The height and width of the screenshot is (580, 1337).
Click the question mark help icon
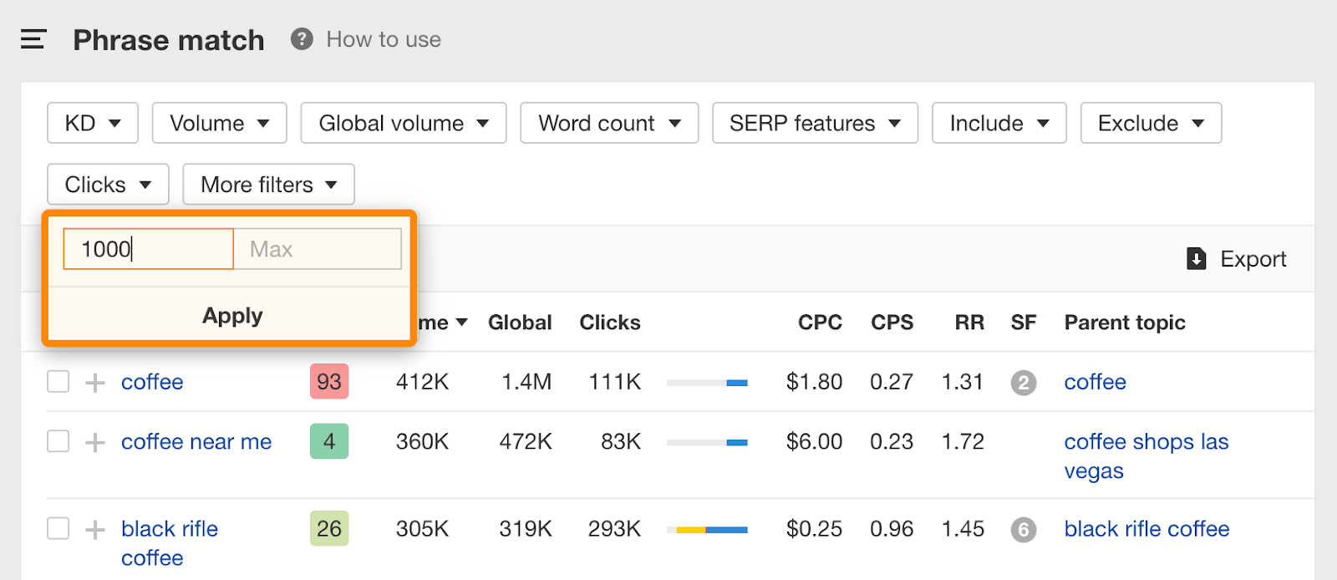click(x=302, y=39)
